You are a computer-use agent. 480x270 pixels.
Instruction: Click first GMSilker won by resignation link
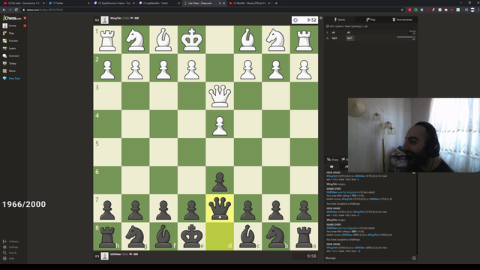click(x=342, y=192)
